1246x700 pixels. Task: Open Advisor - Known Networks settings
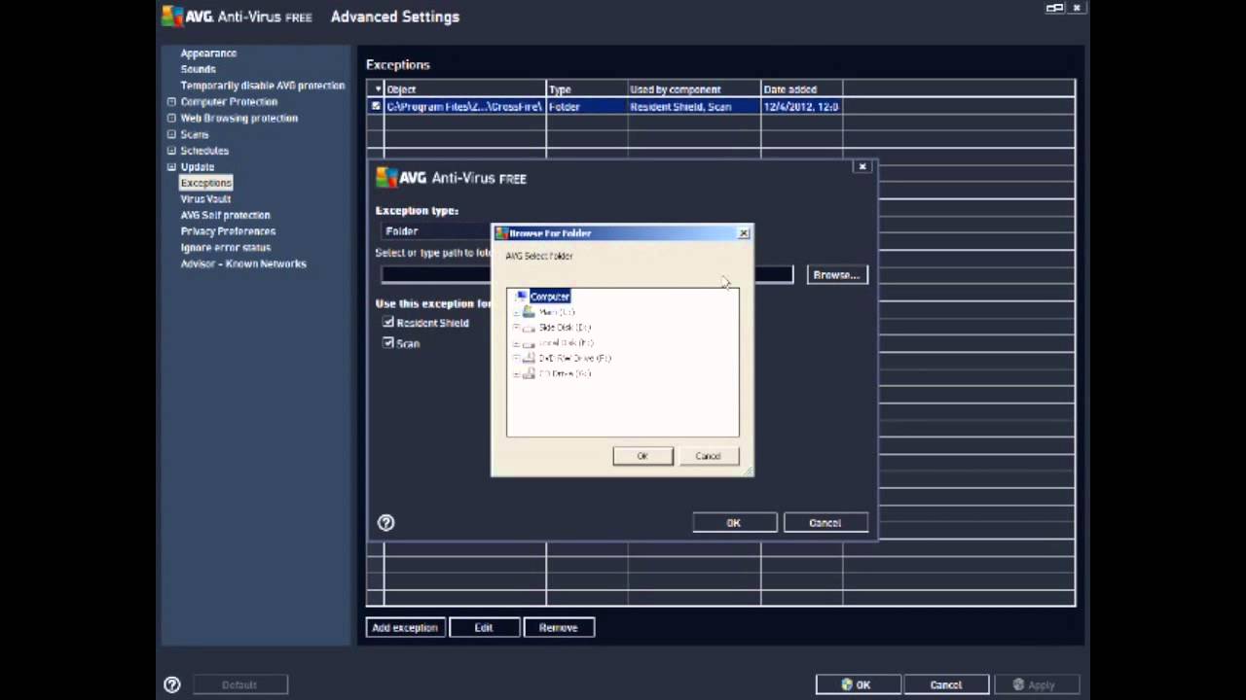pyautogui.click(x=243, y=263)
